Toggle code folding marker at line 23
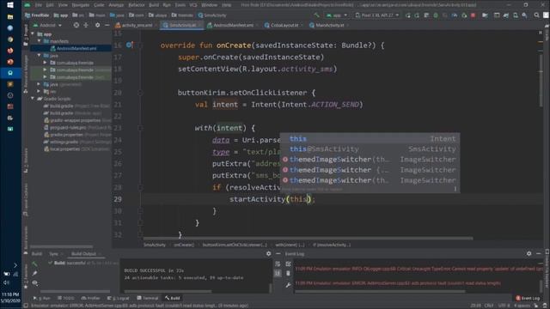The width and height of the screenshot is (550, 309). pyautogui.click(x=140, y=128)
